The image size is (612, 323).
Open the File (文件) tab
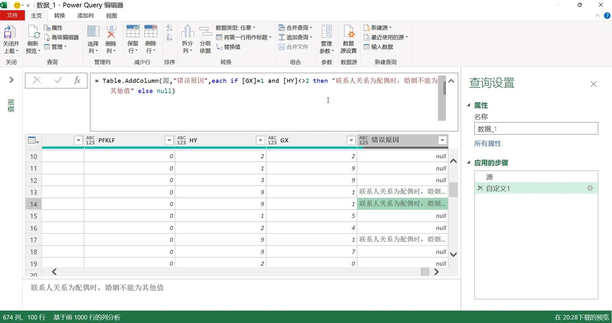[x=13, y=15]
